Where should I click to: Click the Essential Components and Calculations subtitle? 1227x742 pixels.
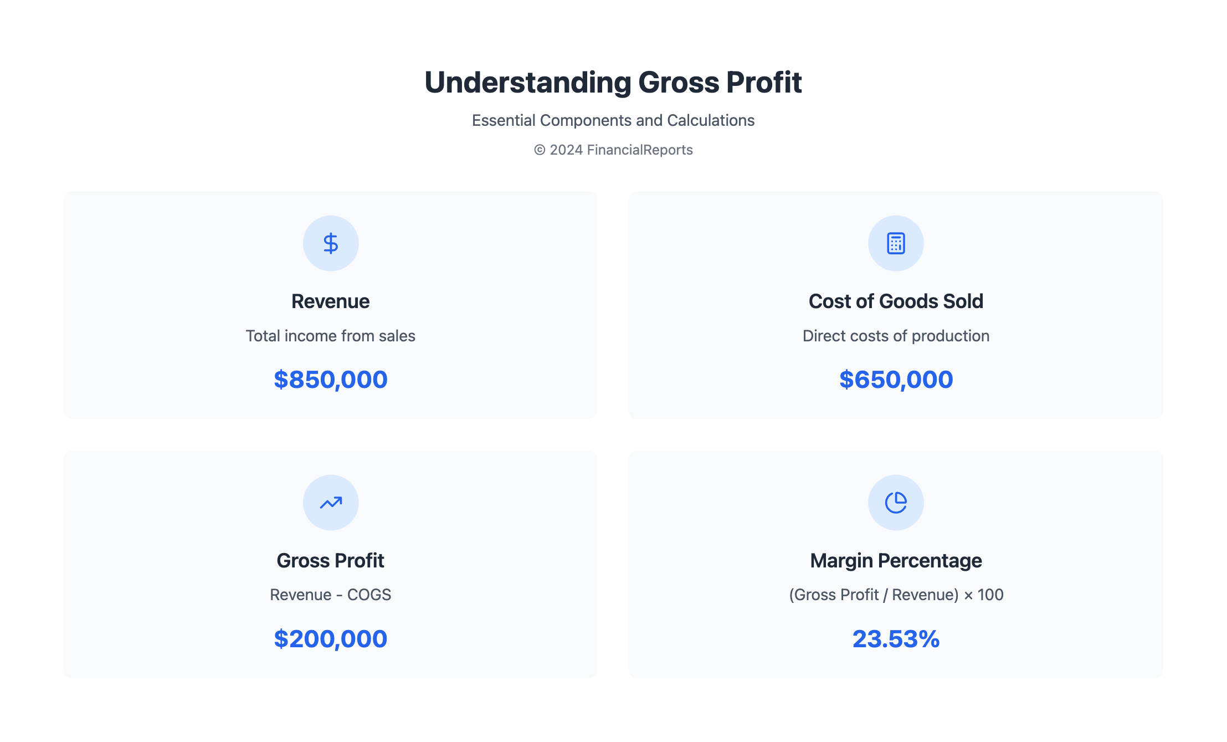[x=613, y=120]
